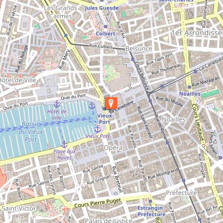Select the Hôtel de Ville ferry anchor icon

click(57, 104)
